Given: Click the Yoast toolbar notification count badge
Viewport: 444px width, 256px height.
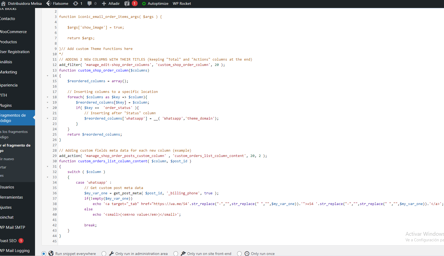Looking at the screenshot, I should (134, 3).
